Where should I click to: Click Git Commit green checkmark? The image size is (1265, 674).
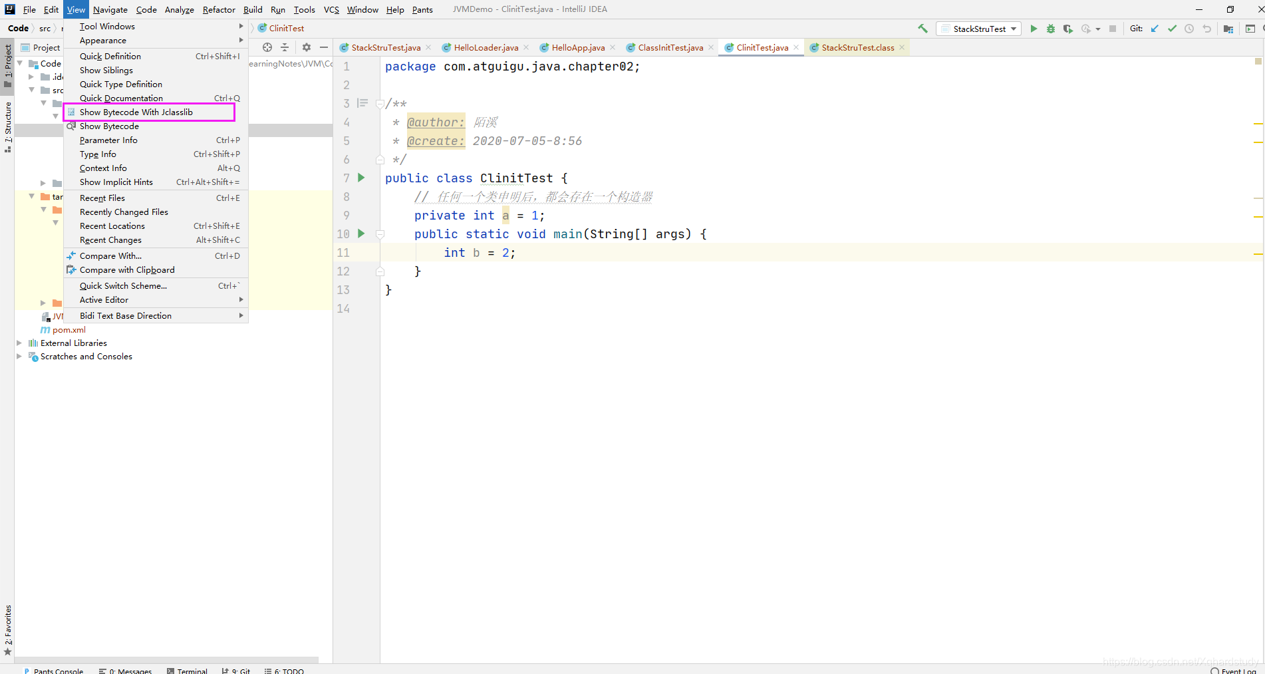point(1172,29)
